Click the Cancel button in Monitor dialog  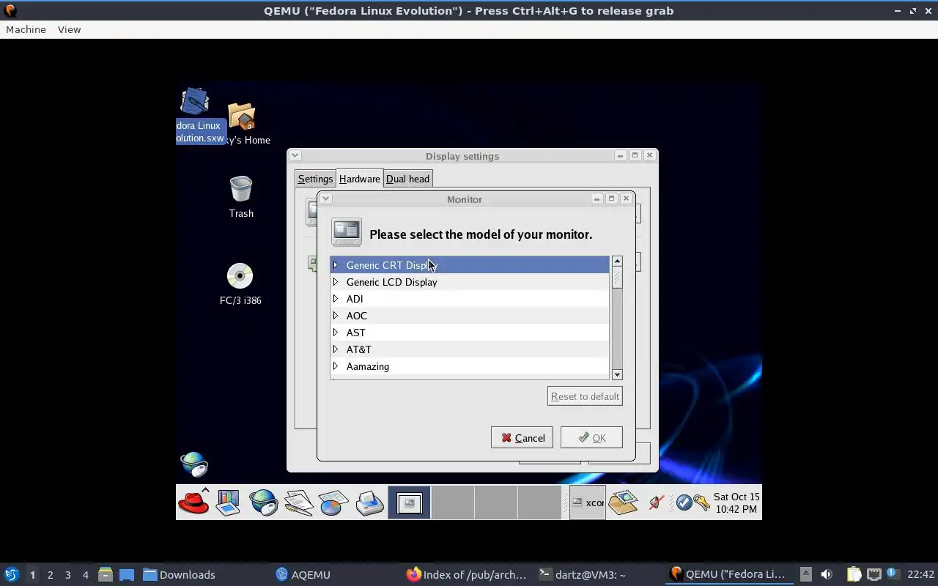pos(522,438)
